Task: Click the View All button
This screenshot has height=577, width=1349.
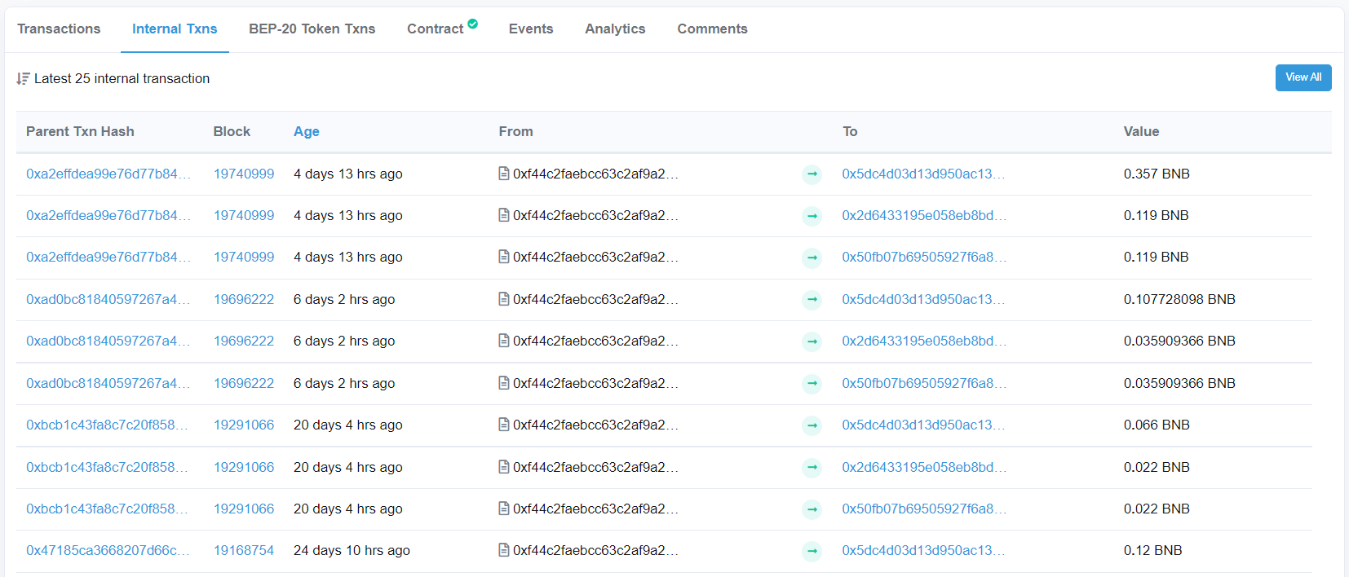Action: (1303, 77)
